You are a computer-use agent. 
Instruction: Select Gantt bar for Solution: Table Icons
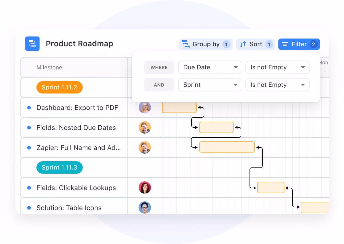315,208
